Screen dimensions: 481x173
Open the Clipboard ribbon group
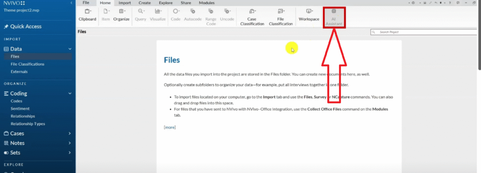(87, 15)
